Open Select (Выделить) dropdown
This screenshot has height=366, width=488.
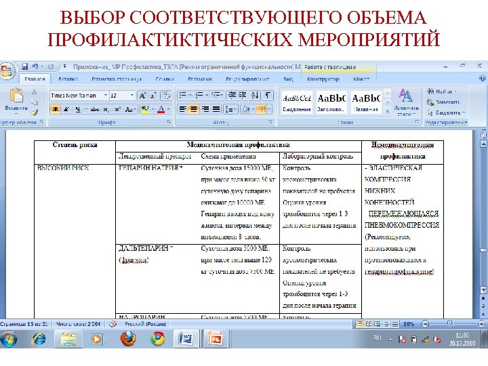[x=447, y=113]
